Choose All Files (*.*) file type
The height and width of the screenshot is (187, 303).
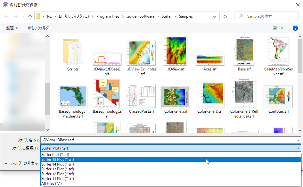[x=171, y=183]
